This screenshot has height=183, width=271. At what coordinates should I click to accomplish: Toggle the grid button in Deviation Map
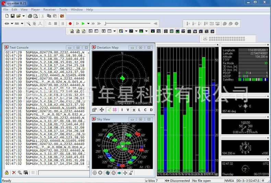tap(115, 110)
